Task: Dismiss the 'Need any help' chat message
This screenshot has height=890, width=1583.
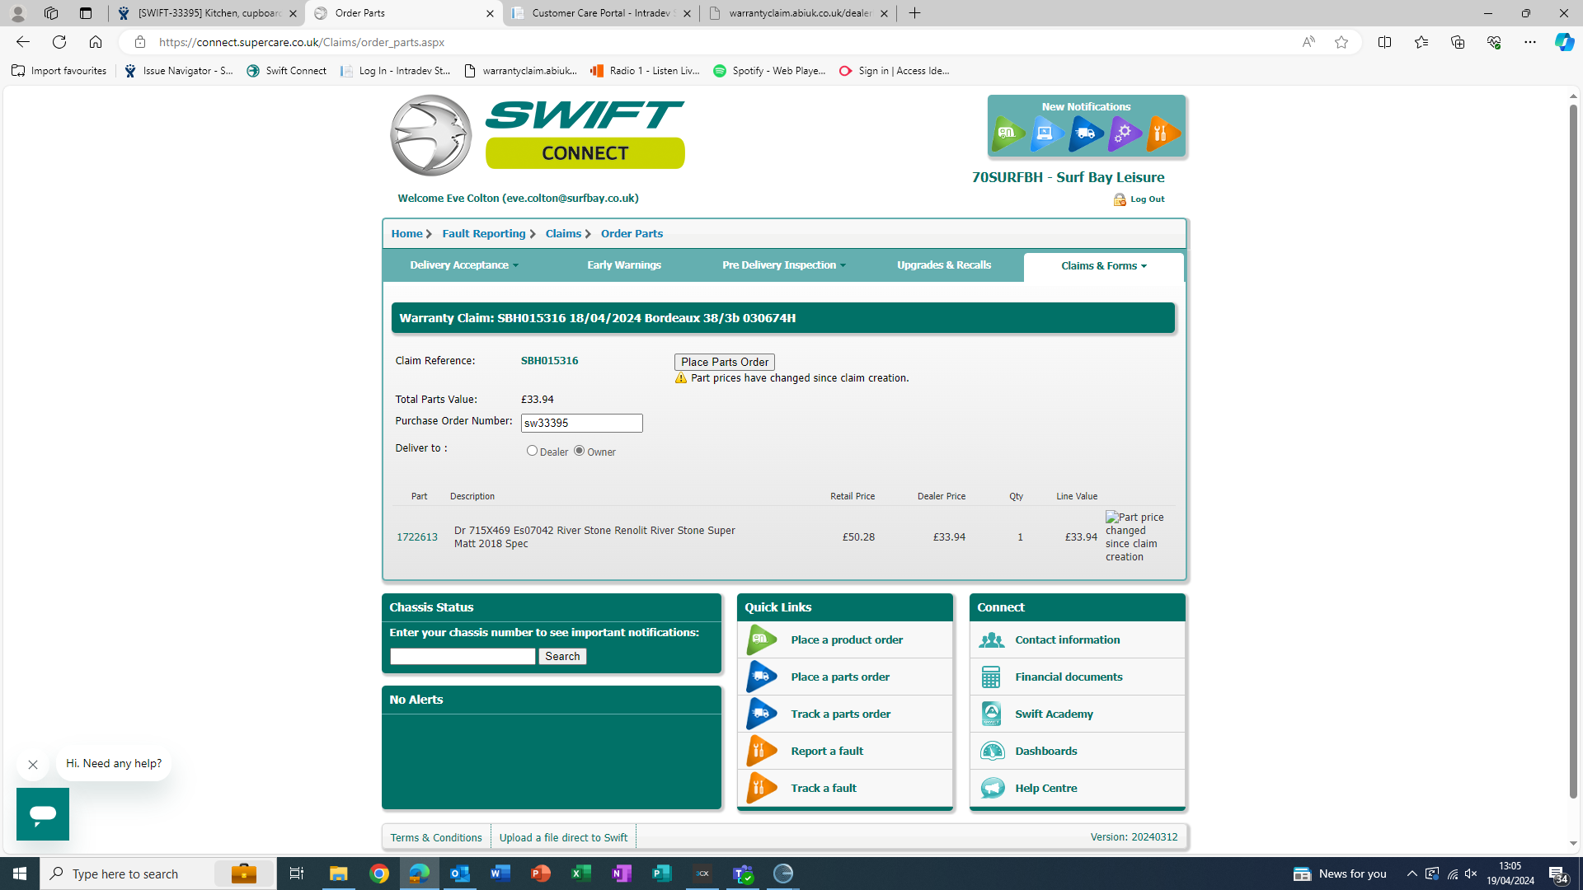Action: click(33, 765)
